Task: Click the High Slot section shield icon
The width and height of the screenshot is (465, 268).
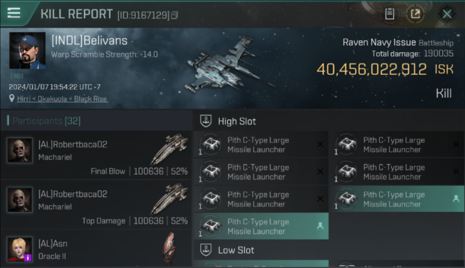Action: tap(206, 121)
